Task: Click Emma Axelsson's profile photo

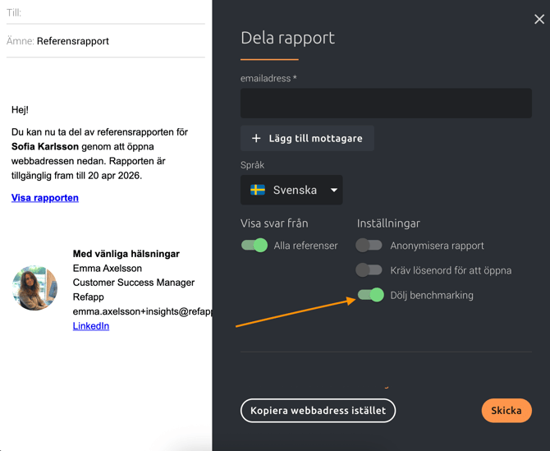Action: (34, 288)
